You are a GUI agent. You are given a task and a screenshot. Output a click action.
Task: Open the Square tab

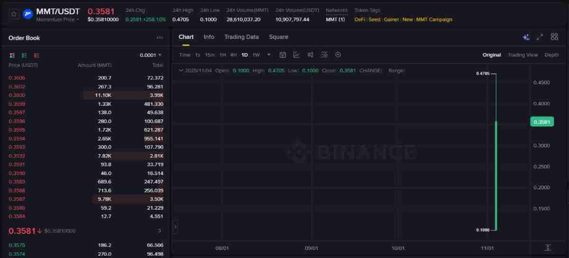[278, 37]
